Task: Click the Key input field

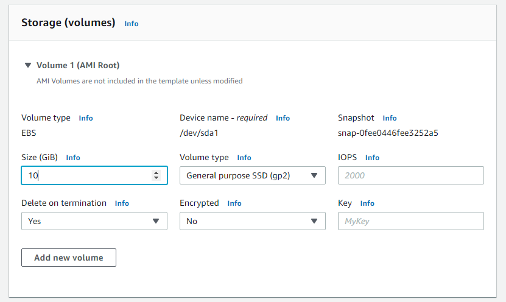Action: (410, 221)
